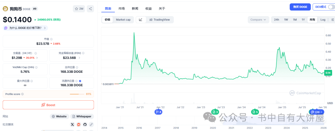Click the share icon beside the watchlist button
The width and height of the screenshot is (335, 131).
tap(90, 9)
